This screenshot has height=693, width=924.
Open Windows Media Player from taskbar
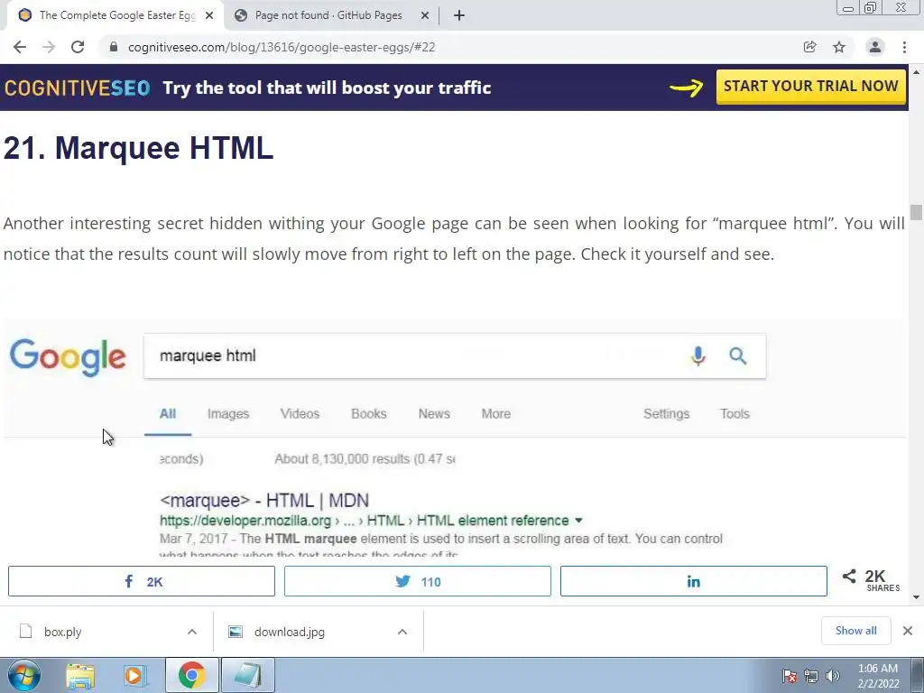[x=135, y=676]
